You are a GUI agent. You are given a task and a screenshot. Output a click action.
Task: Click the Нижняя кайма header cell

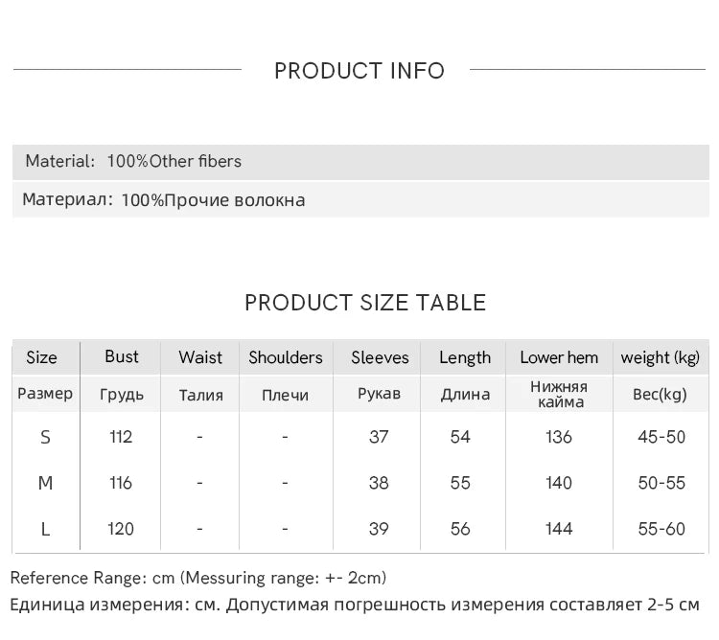[x=559, y=395]
